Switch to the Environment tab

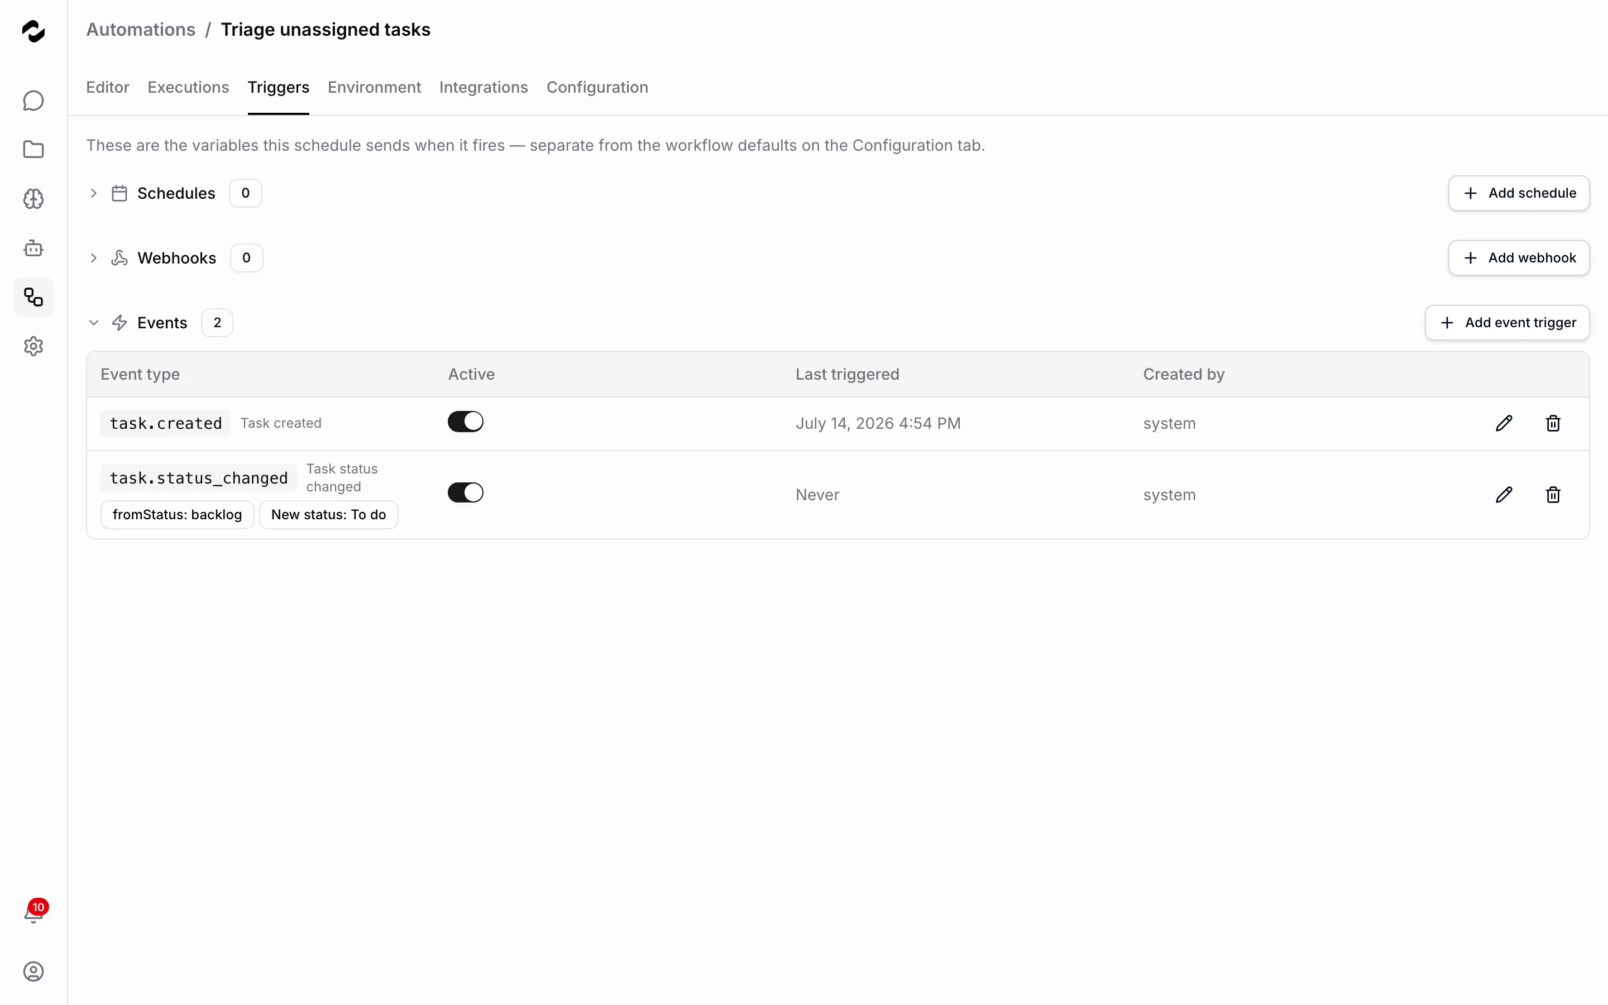click(x=374, y=87)
